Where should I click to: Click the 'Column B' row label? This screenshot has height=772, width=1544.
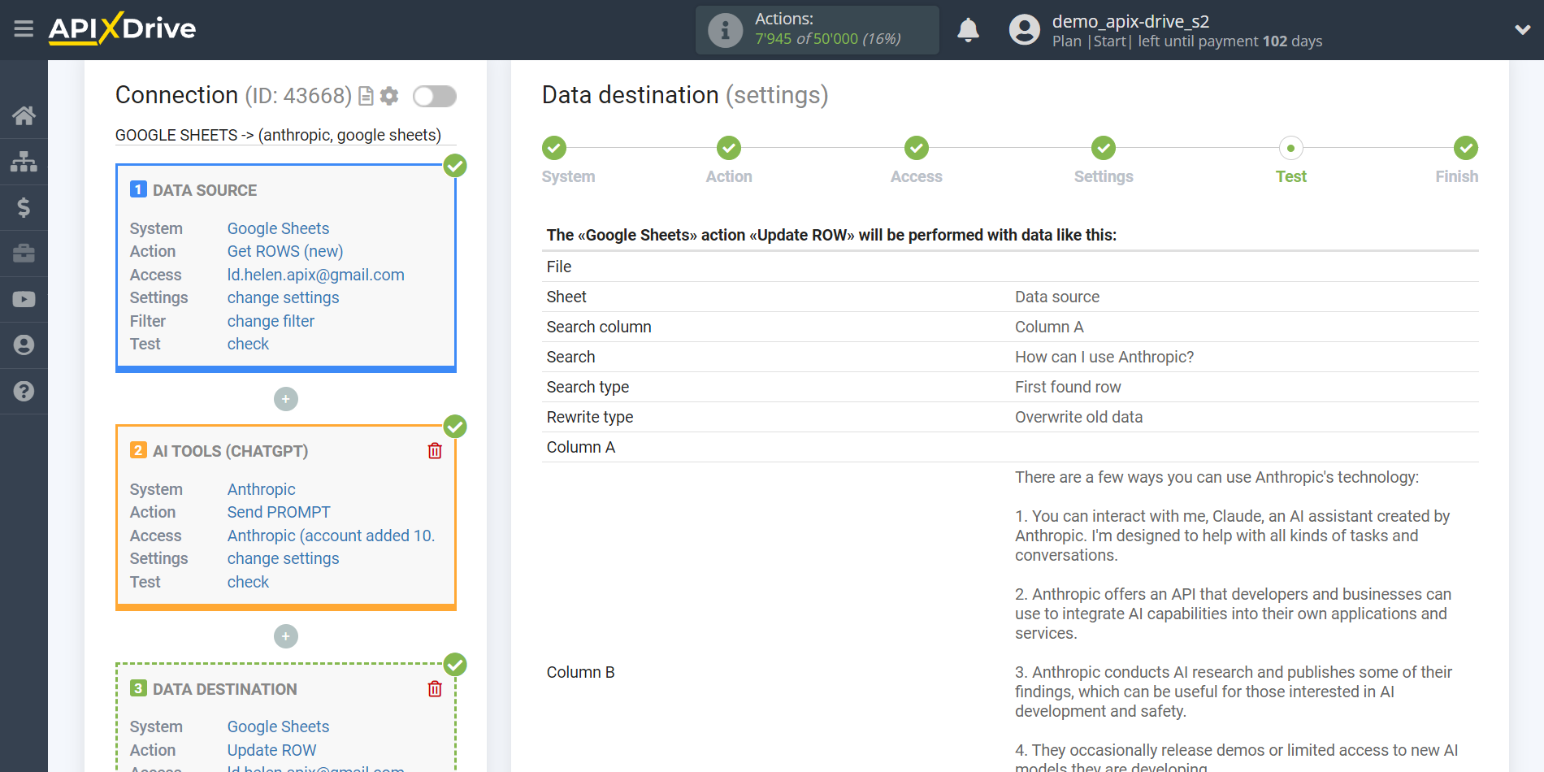pos(580,672)
